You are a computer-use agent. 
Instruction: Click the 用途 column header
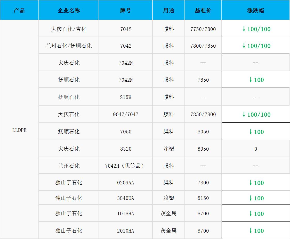[168, 11]
